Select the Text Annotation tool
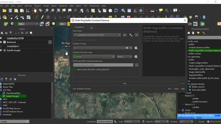221x124 pixels. (175, 10)
